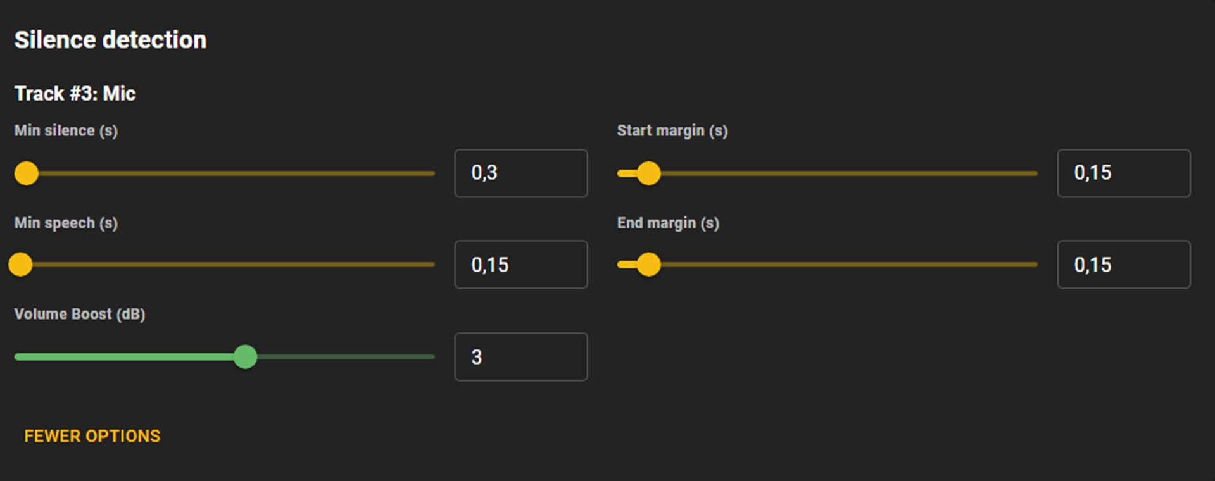Select the Volume Boost slider knob
This screenshot has width=1215, height=481.
[246, 357]
